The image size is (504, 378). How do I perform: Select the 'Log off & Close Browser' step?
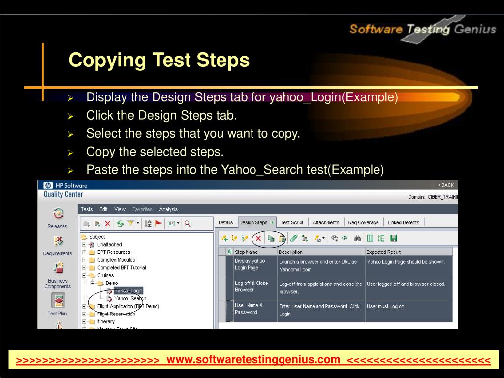click(335, 289)
